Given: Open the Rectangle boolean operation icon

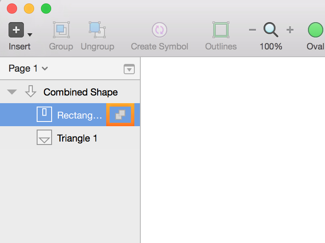Looking at the screenshot, I should point(120,115).
